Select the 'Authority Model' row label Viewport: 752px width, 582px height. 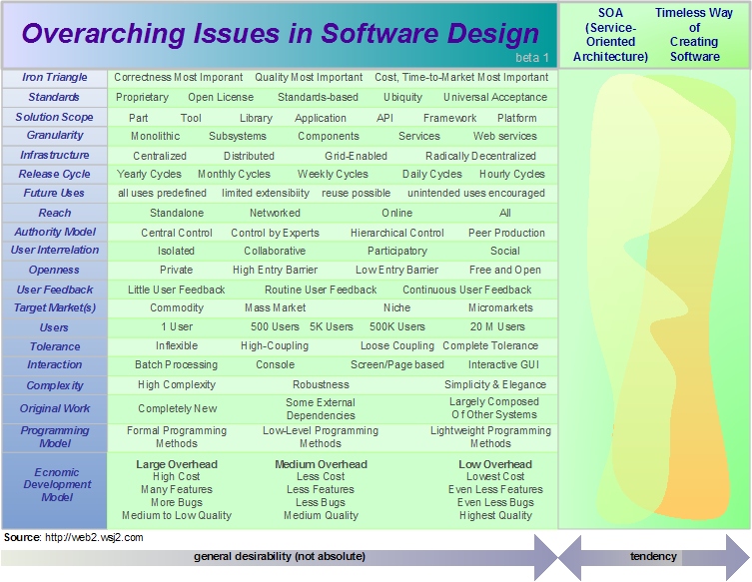(x=55, y=232)
